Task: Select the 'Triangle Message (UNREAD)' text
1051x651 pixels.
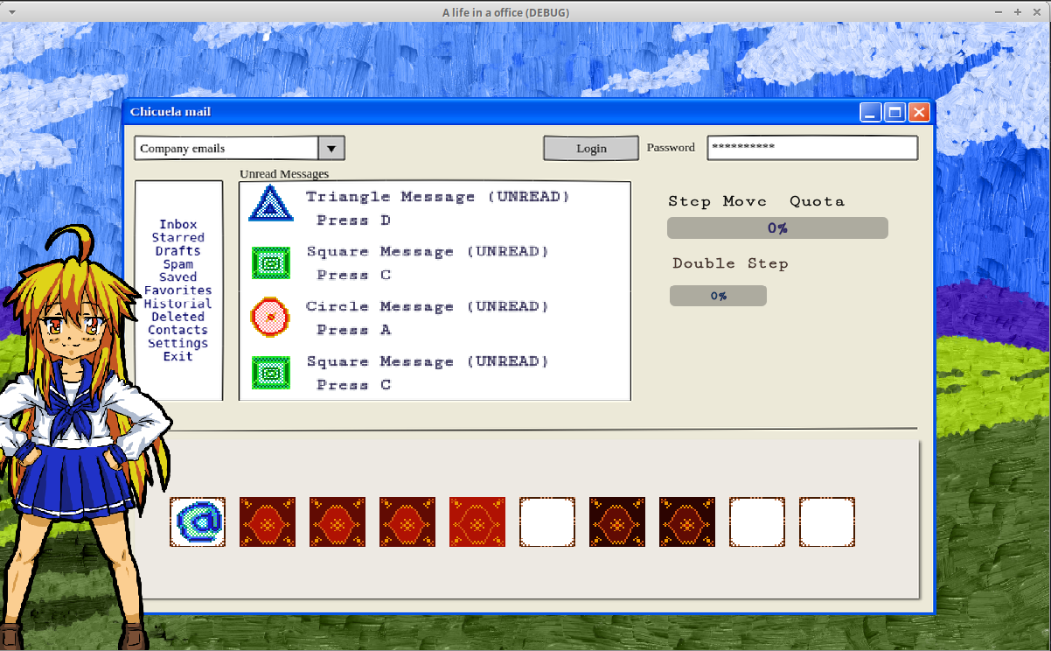Action: (x=438, y=197)
